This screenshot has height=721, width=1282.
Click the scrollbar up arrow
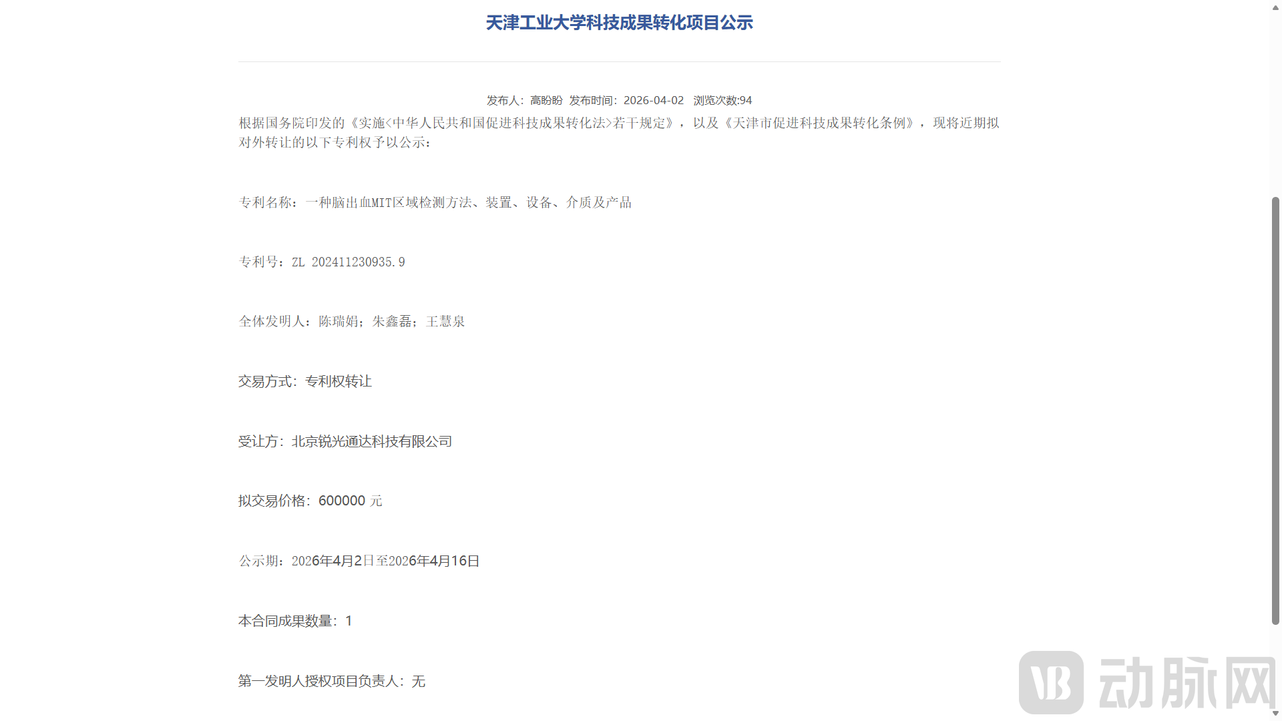[x=1276, y=7]
